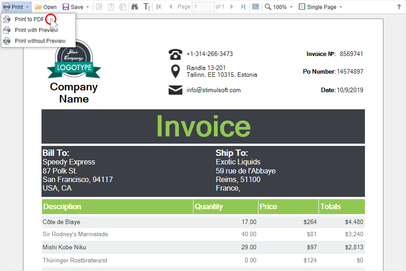Click the Print toolbar button
This screenshot has height=271, width=406.
tap(14, 7)
